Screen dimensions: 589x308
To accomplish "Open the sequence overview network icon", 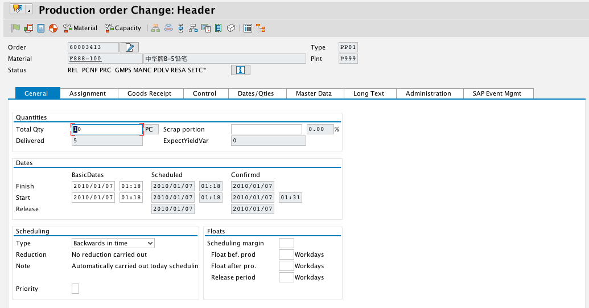I will point(193,28).
